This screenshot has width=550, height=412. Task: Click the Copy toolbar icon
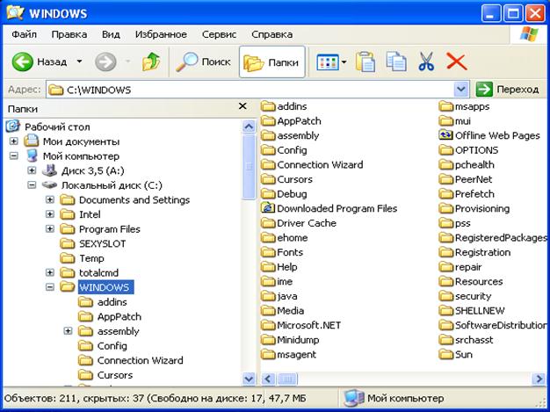396,61
